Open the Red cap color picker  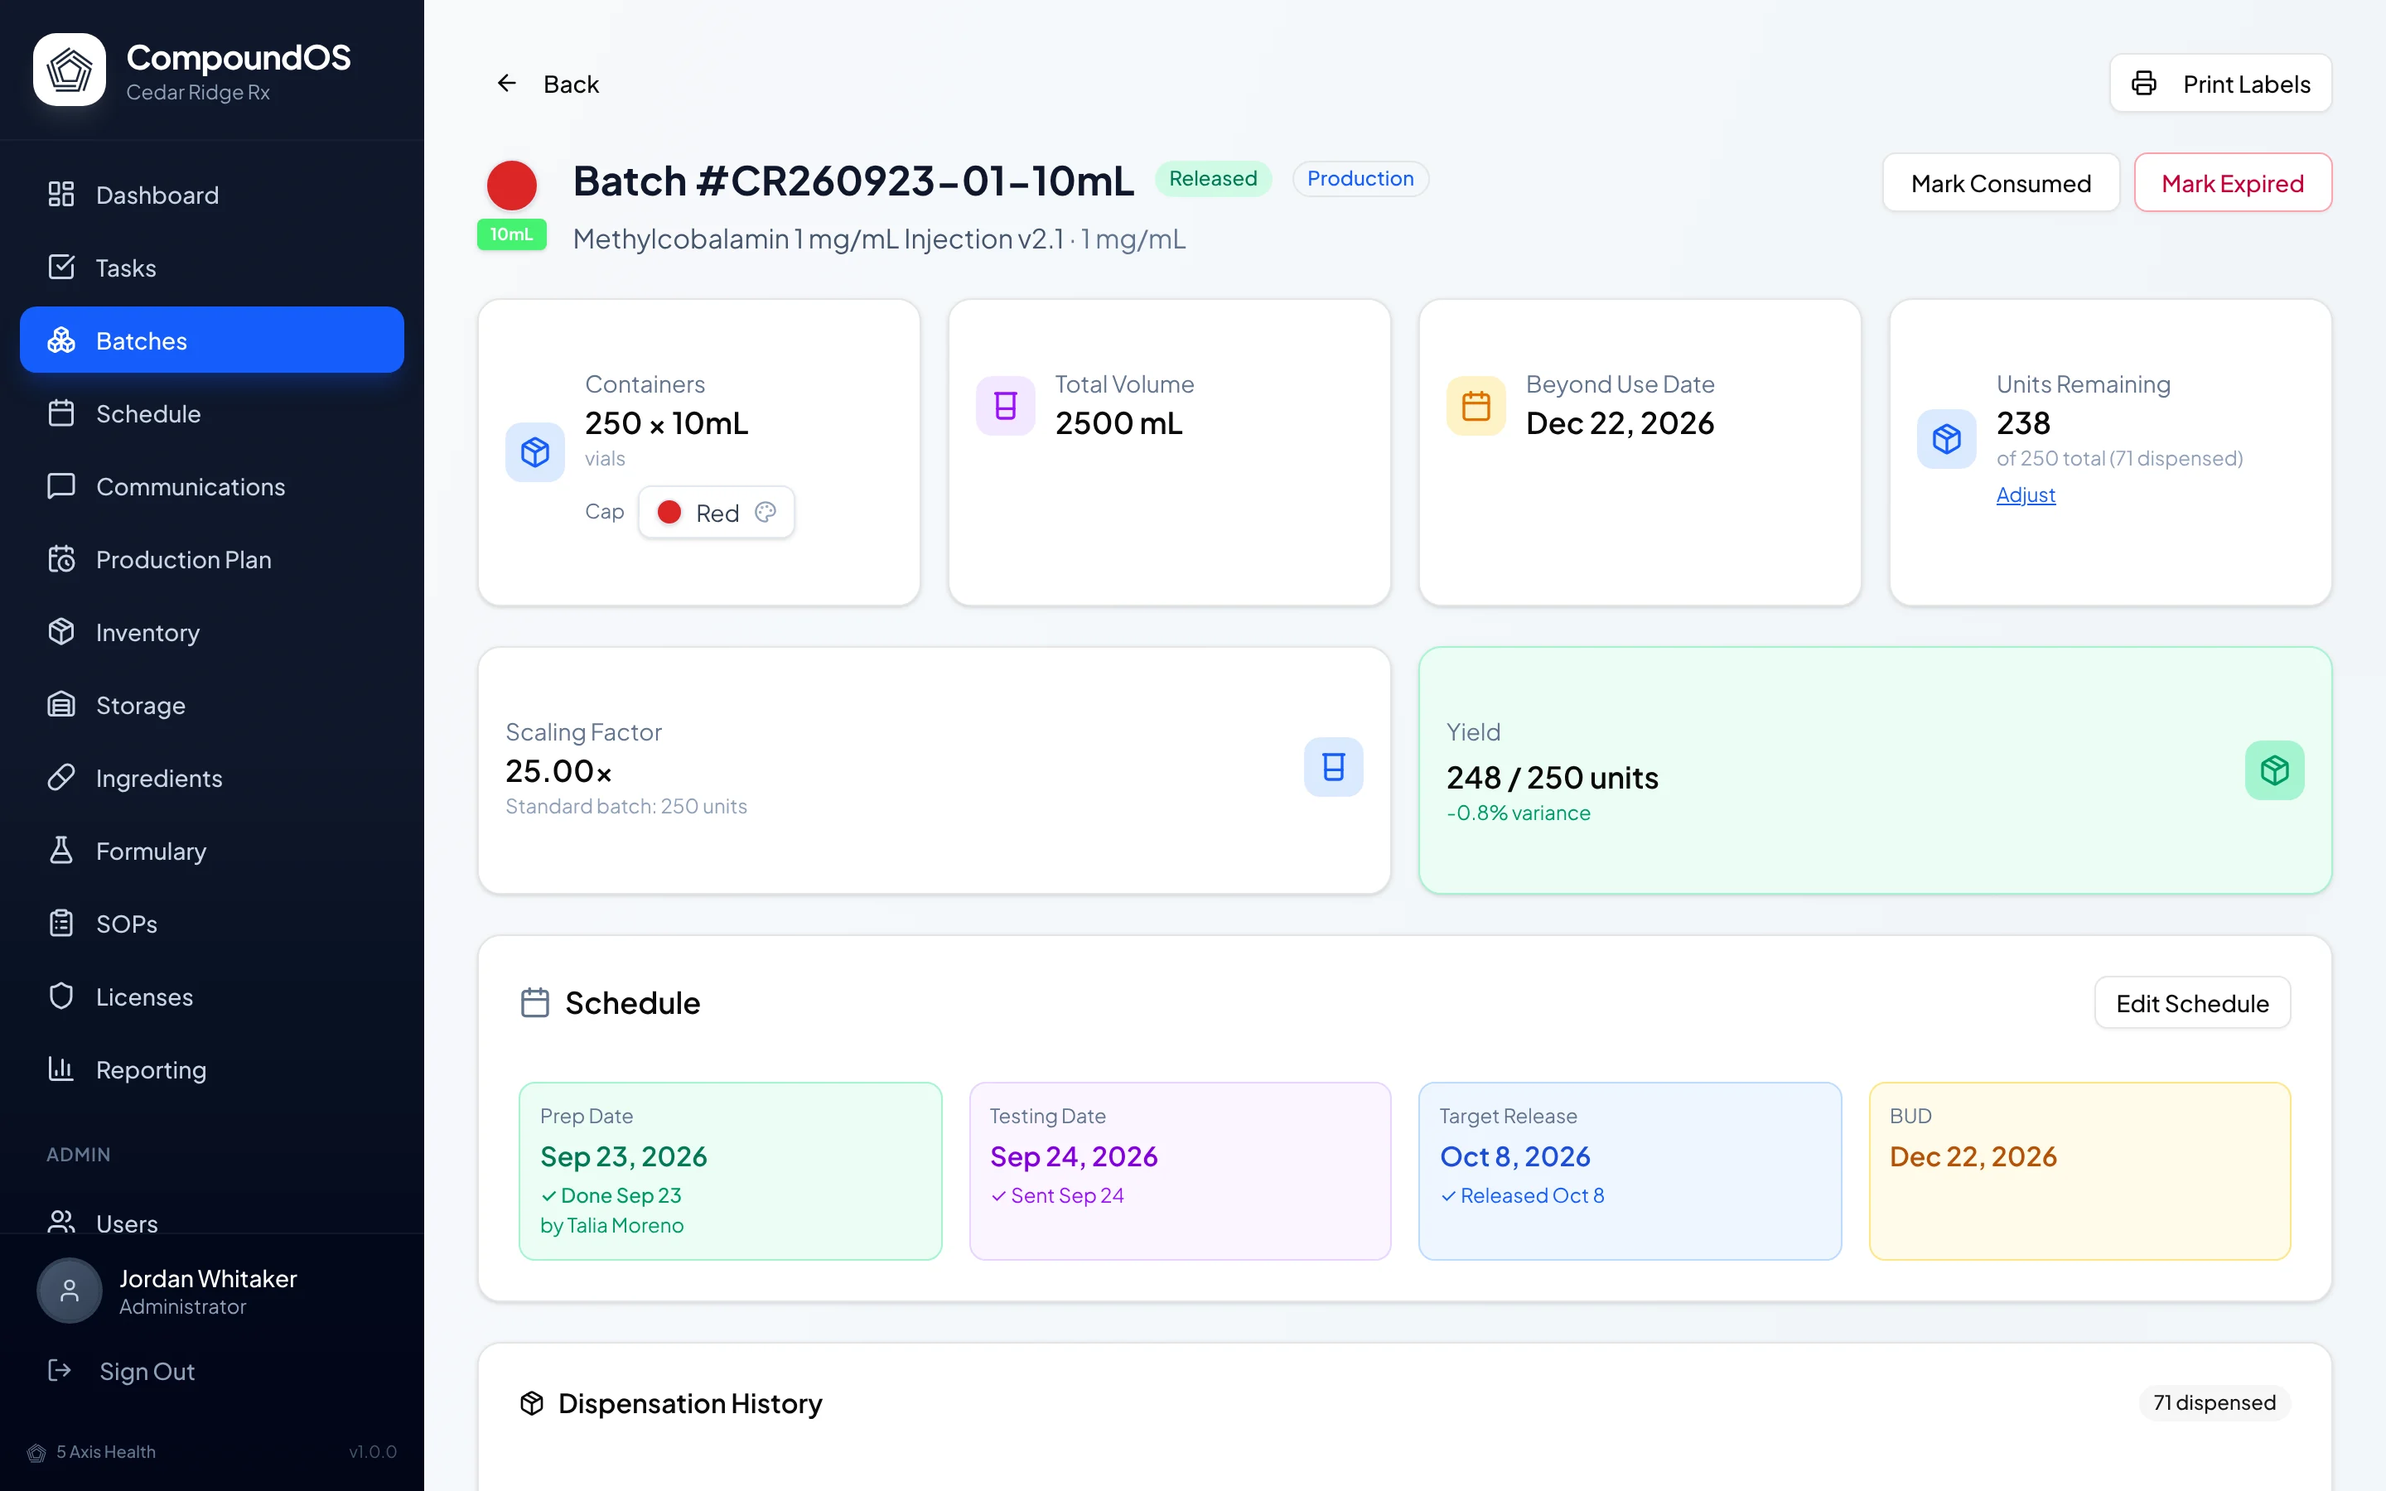point(717,513)
